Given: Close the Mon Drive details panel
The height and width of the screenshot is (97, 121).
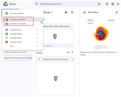Looking at the screenshot, I should [117, 12].
